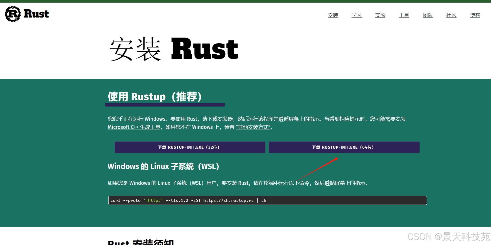Open the 安装 navigation link

pos(333,15)
